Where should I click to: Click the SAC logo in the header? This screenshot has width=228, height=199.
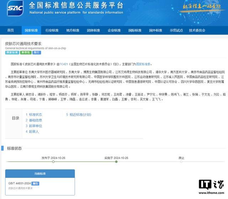click(15, 9)
